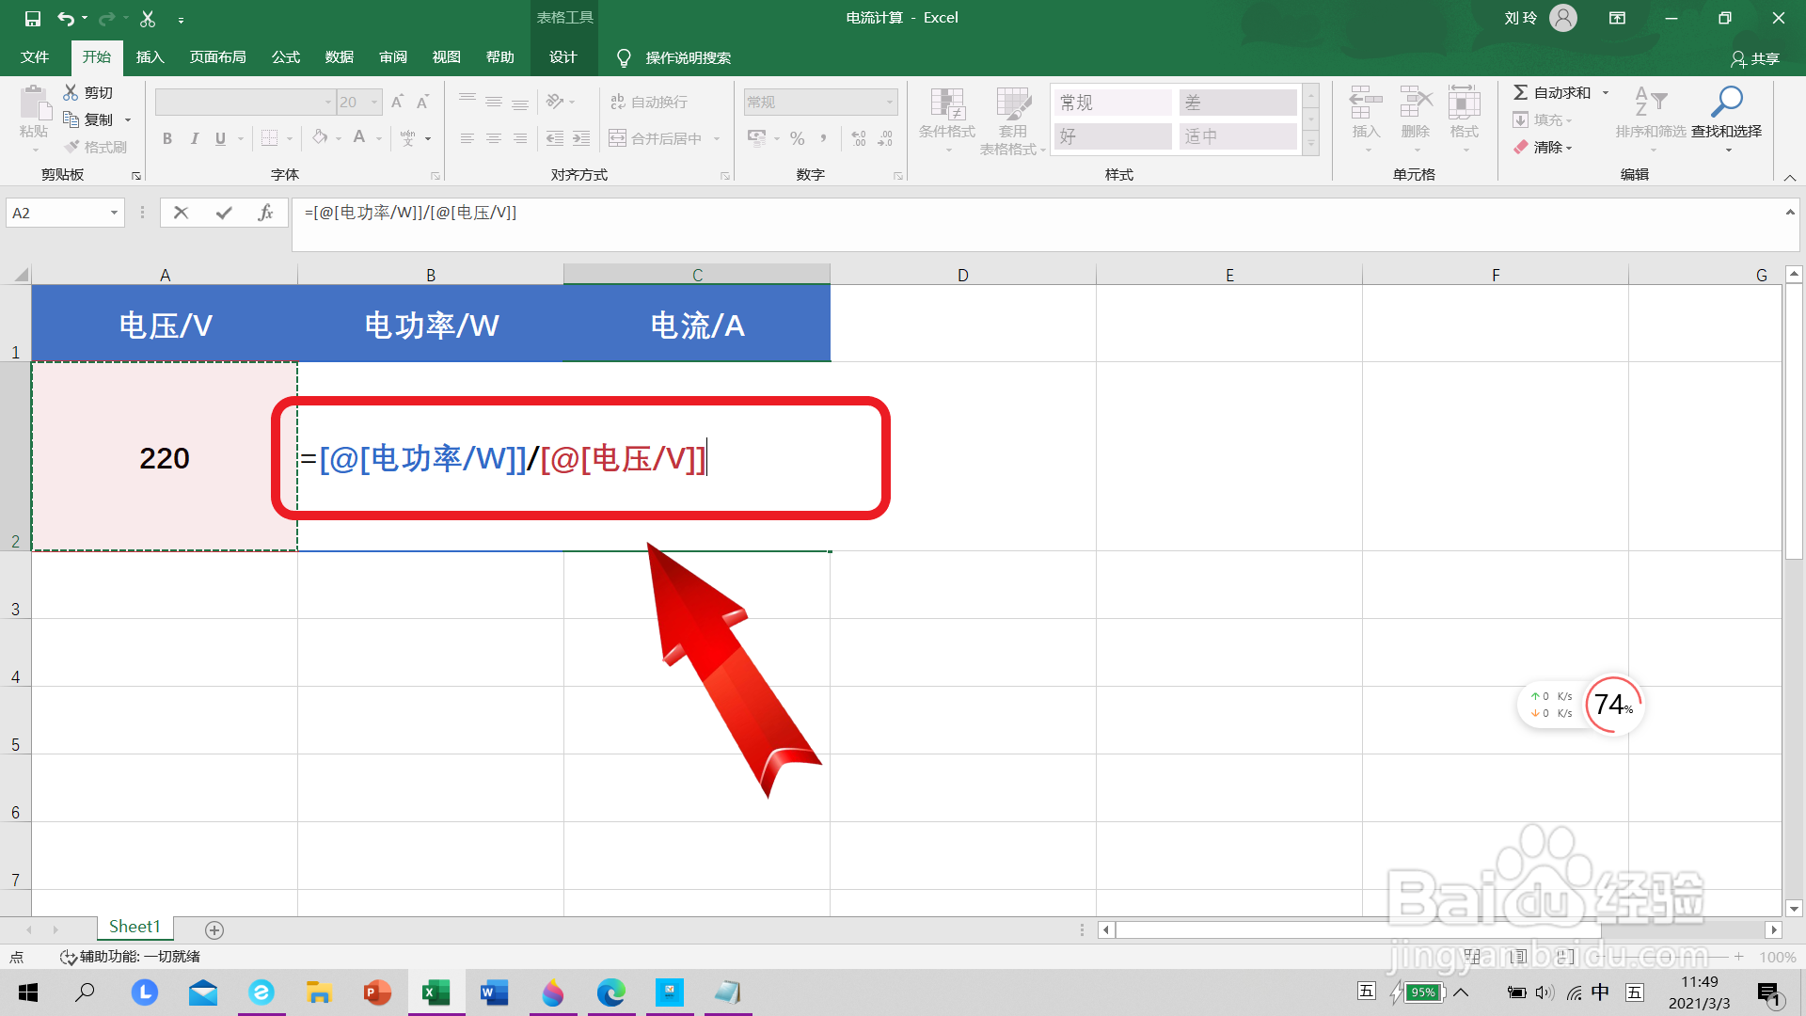Toggle Italic formatting

click(194, 138)
